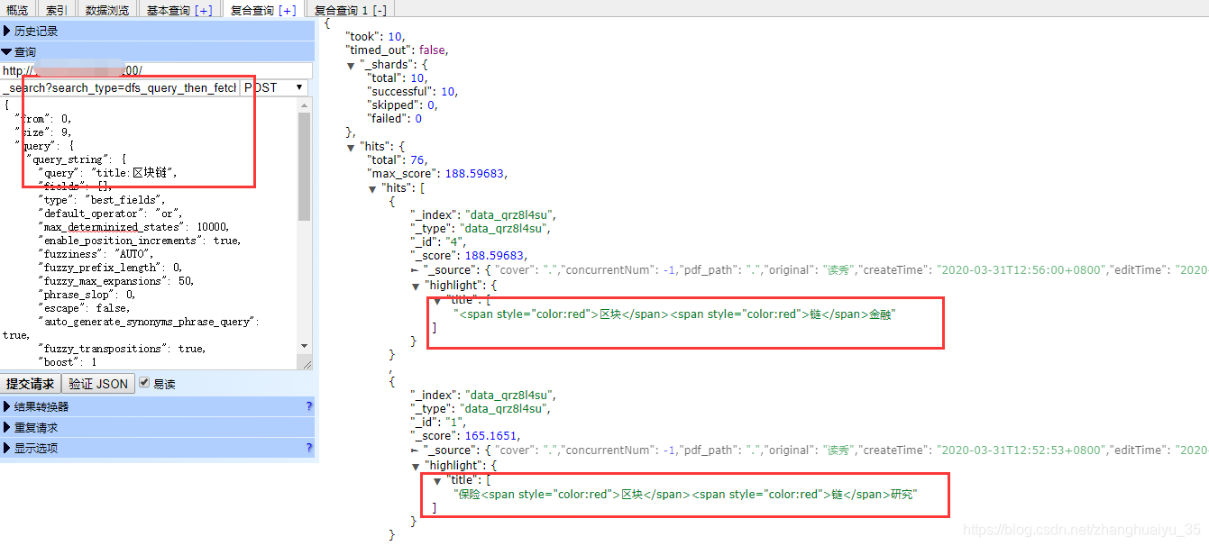Collapse "title" array of the _id 4 hit
This screenshot has width=1209, height=546.
437,300
